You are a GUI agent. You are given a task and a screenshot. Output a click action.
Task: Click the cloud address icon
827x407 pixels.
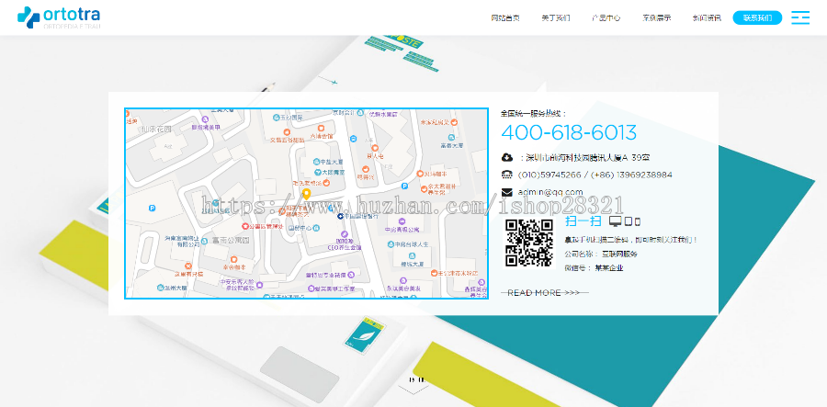(x=506, y=157)
